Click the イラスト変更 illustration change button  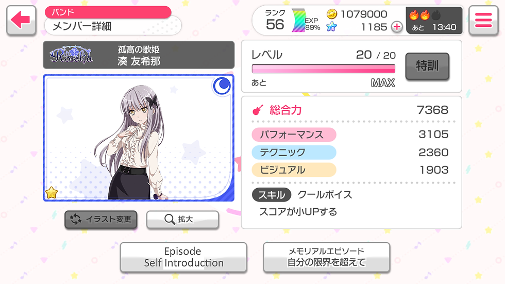click(101, 220)
